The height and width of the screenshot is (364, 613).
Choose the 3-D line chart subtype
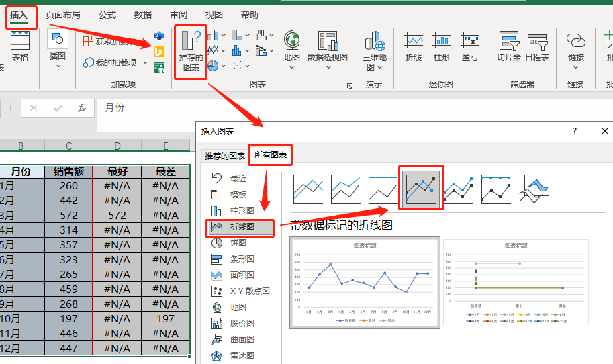(534, 189)
